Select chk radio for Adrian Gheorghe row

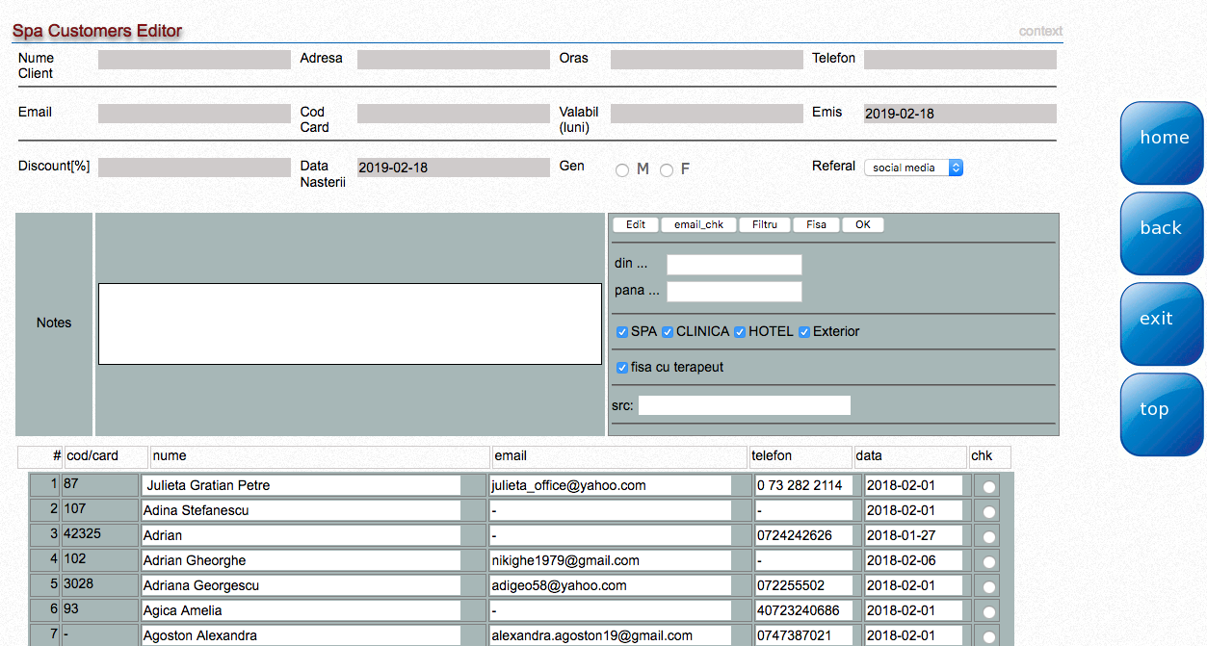pyautogui.click(x=988, y=562)
